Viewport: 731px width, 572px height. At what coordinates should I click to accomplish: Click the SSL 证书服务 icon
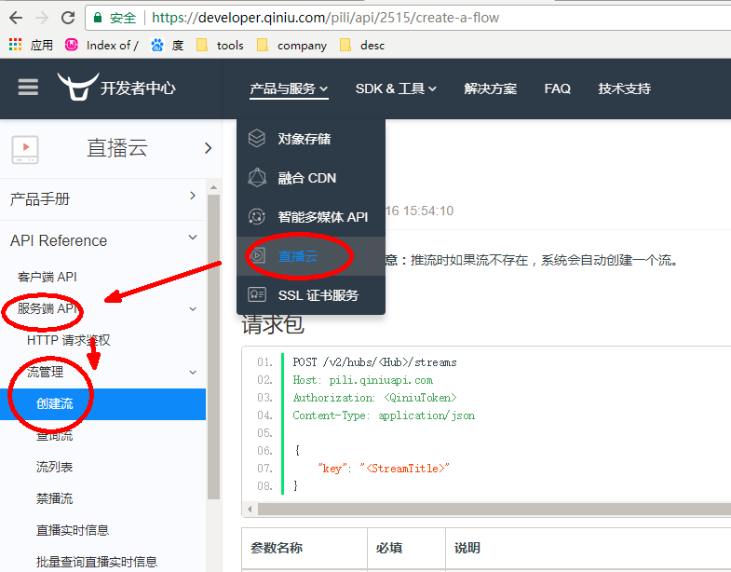click(257, 295)
